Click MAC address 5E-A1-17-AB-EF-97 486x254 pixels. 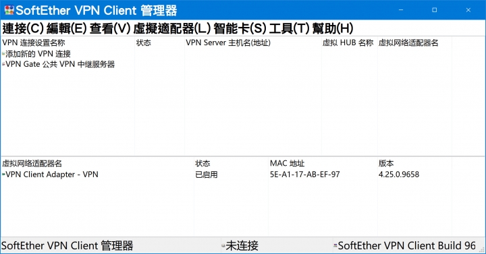click(x=304, y=174)
